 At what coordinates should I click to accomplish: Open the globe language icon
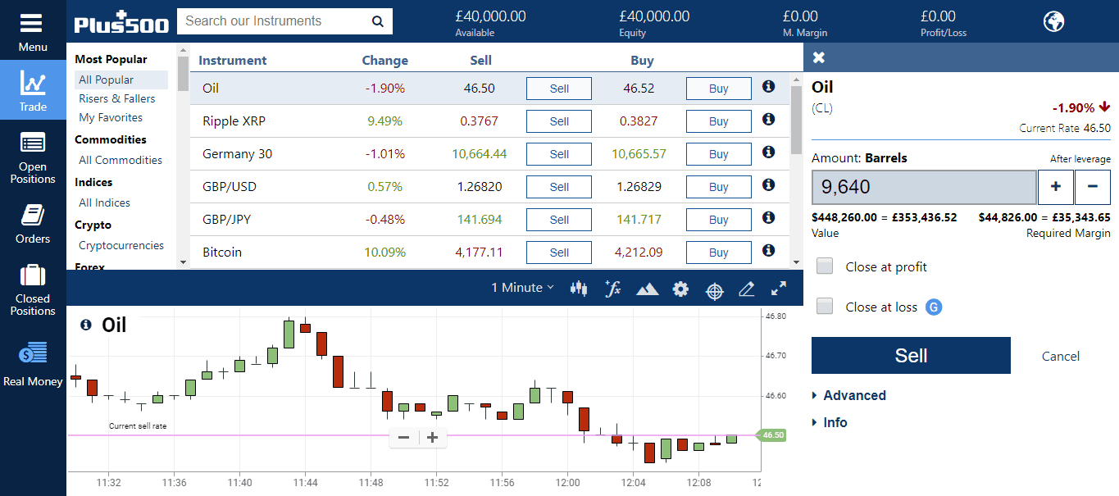click(x=1053, y=21)
